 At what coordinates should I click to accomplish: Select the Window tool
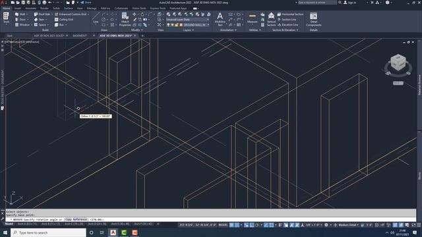pyautogui.click(x=22, y=25)
